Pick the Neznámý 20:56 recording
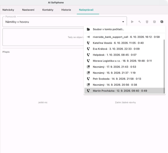The height and width of the screenshot is (153, 168). pos(124,85)
